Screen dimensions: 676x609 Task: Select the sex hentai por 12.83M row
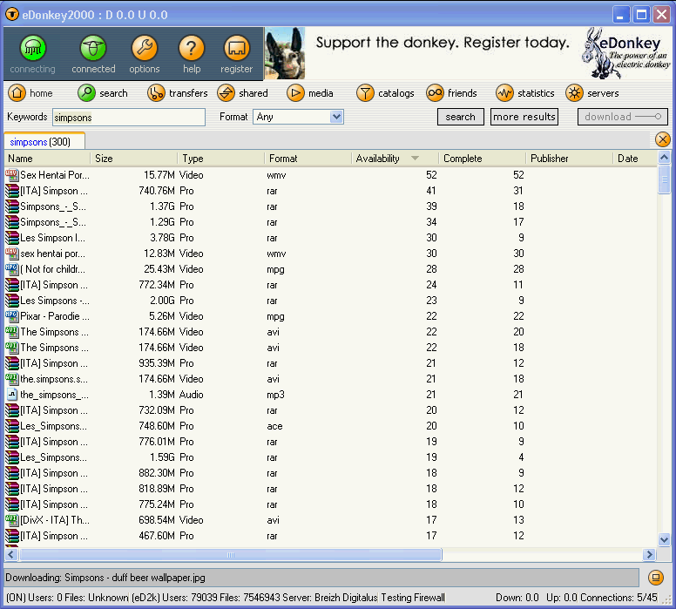tap(330, 254)
